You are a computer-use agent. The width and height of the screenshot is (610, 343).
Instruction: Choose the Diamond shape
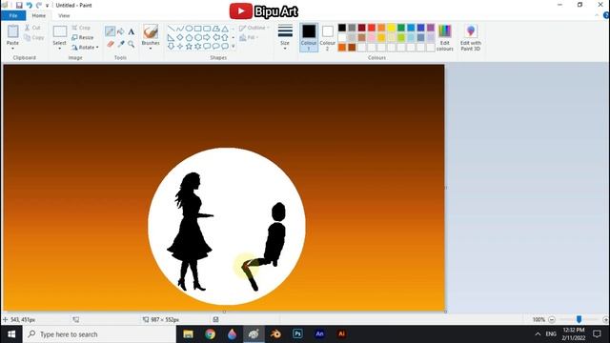(180, 38)
